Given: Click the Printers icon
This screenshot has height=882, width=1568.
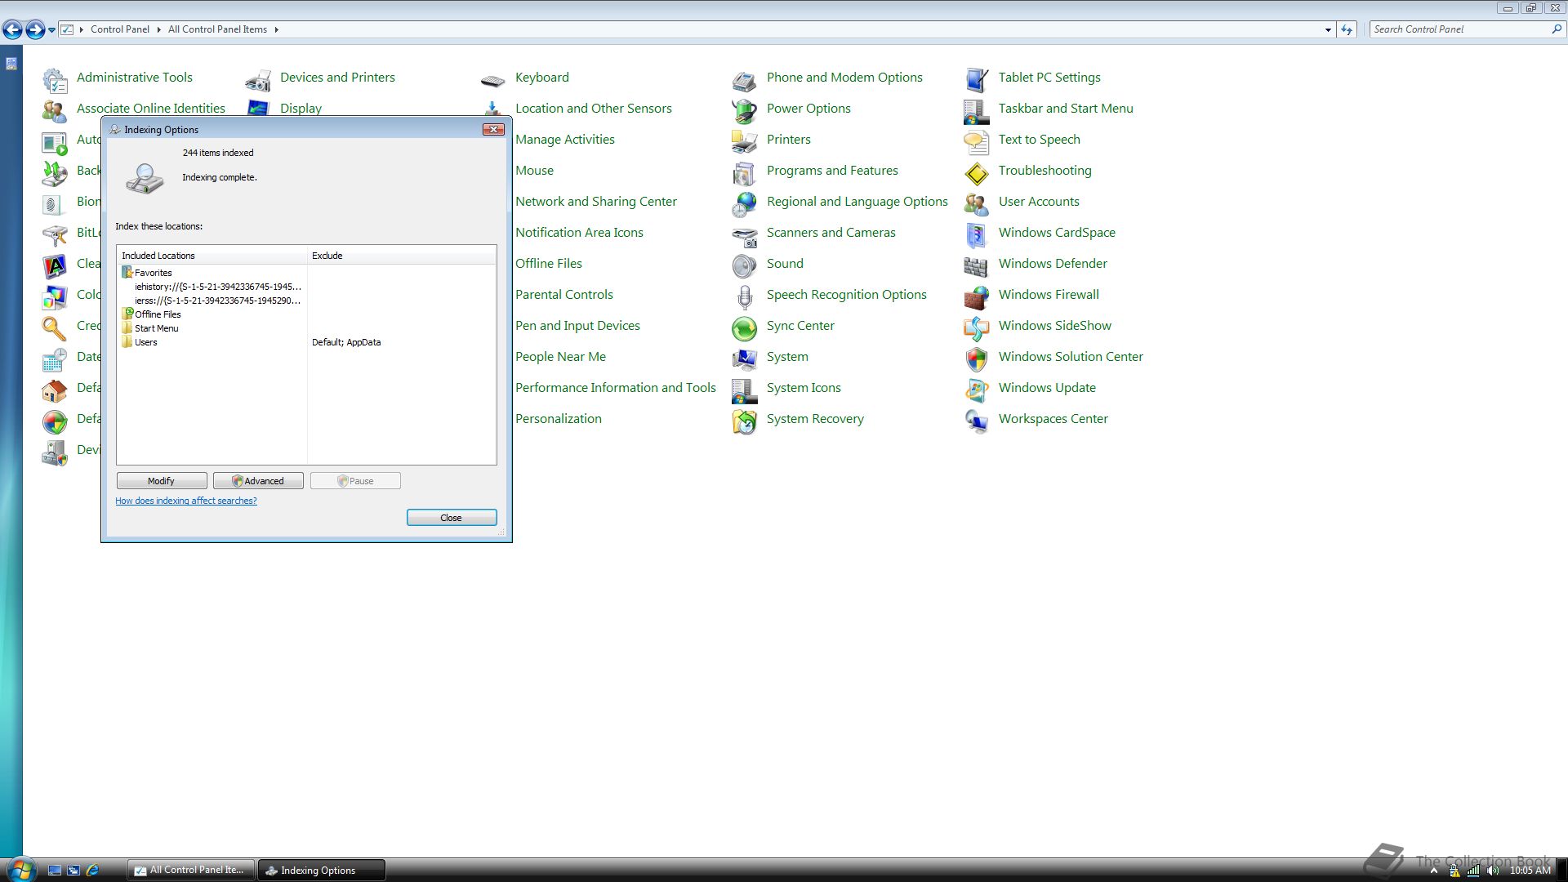Looking at the screenshot, I should click(744, 142).
